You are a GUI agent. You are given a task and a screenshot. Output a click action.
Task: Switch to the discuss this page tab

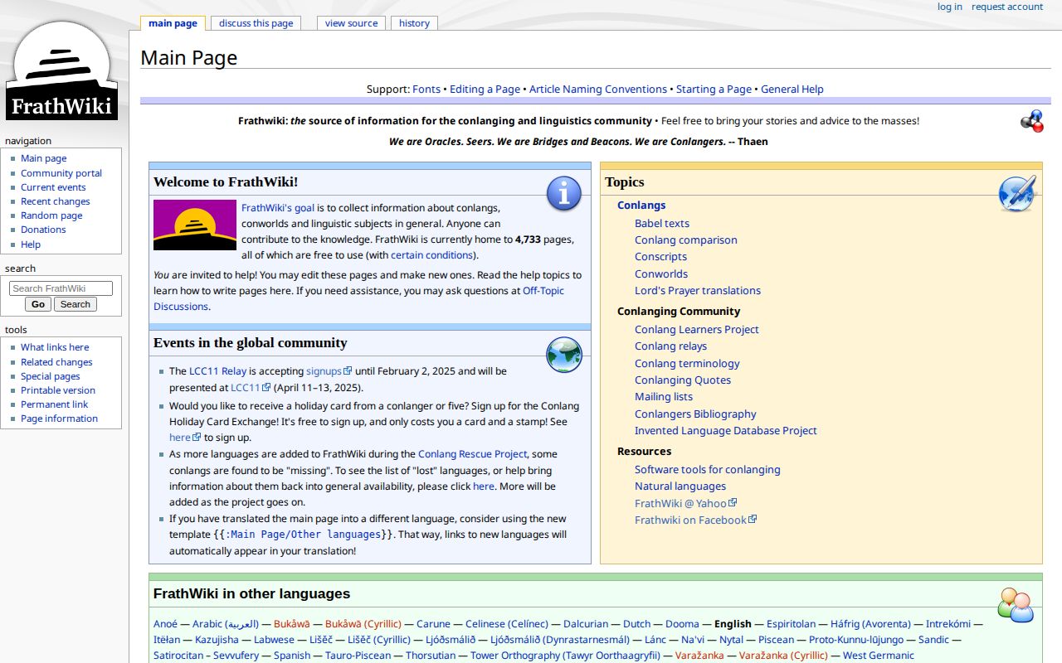tap(256, 23)
